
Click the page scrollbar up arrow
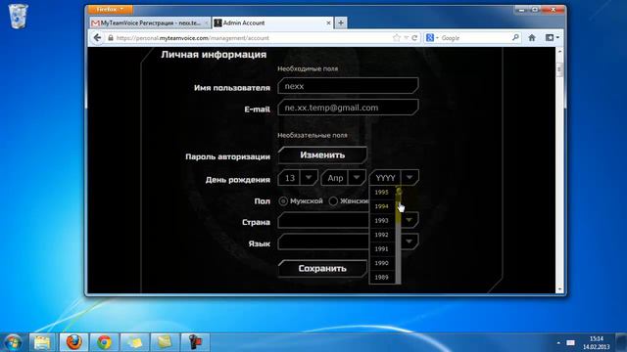(x=559, y=52)
